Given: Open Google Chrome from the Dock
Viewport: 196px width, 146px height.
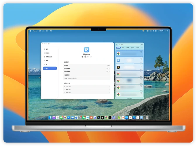Looking at the screenshot, I should [106, 117].
